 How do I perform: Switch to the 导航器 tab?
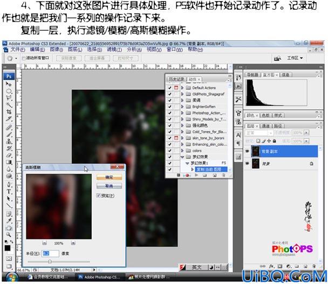point(252,75)
